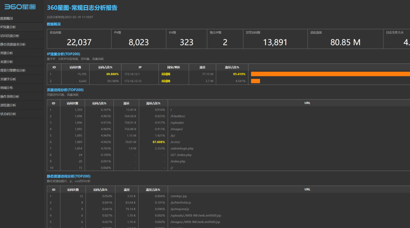The height and width of the screenshot is (228, 410).
Task: Click total visits value 22,037
Action: click(79, 42)
